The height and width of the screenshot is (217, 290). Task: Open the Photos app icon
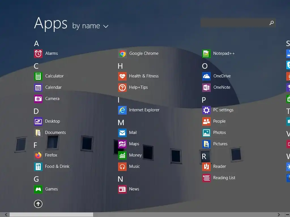click(x=206, y=133)
